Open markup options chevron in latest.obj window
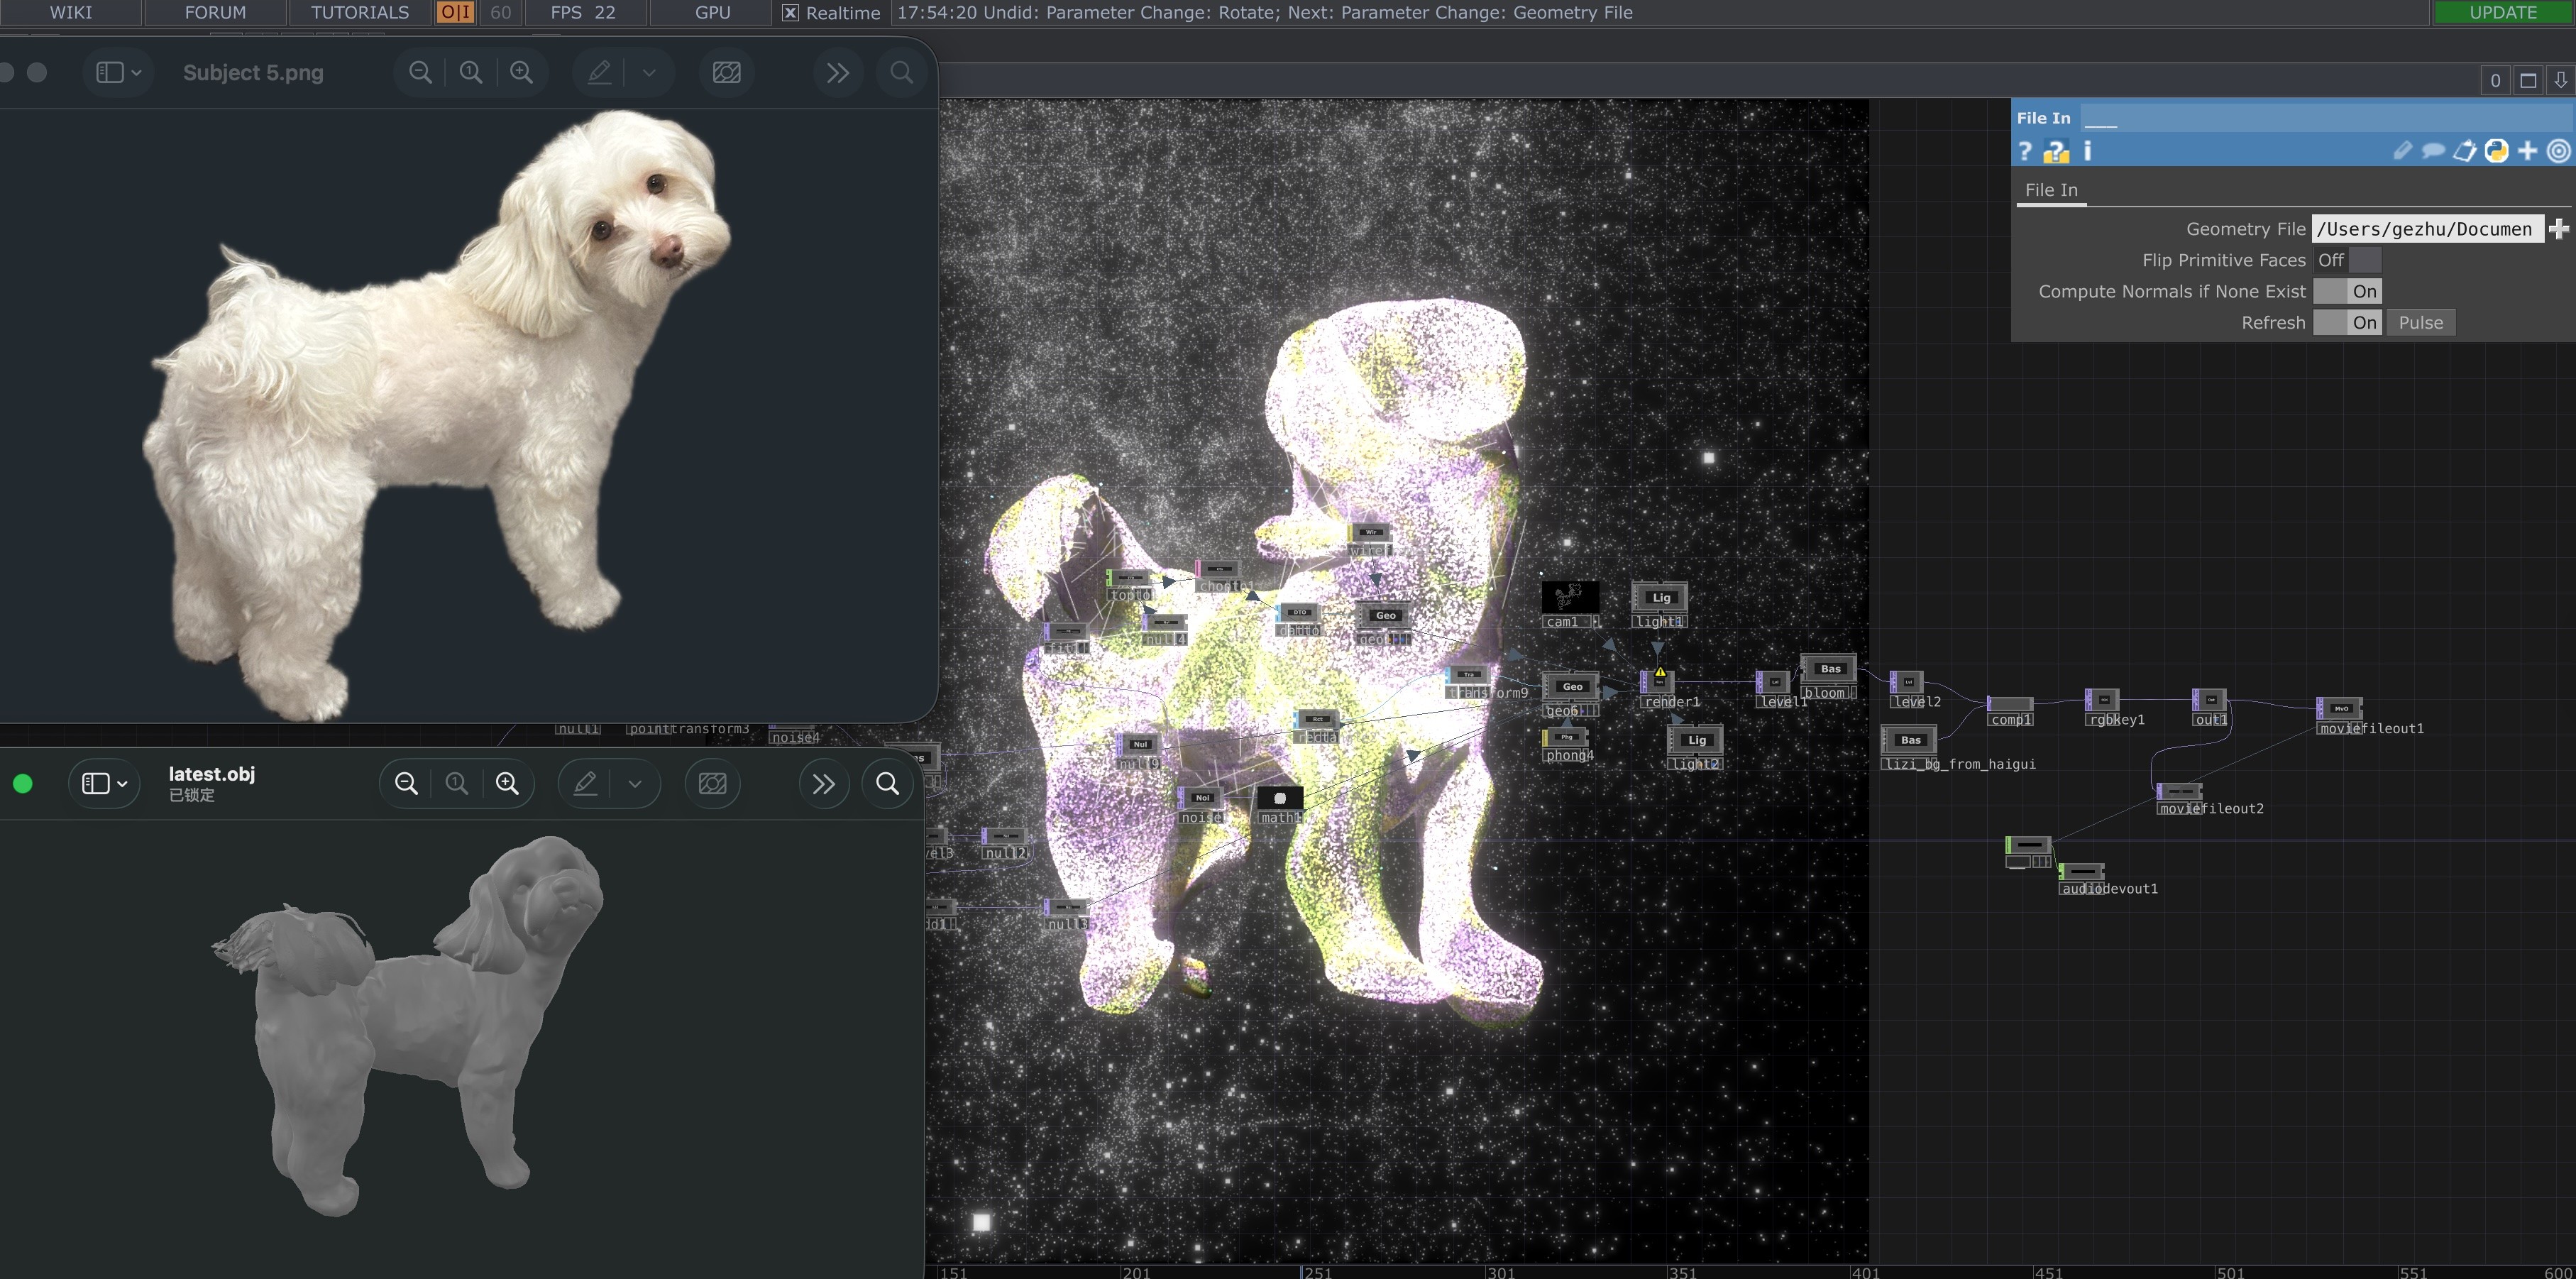2576x1279 pixels. tap(635, 783)
